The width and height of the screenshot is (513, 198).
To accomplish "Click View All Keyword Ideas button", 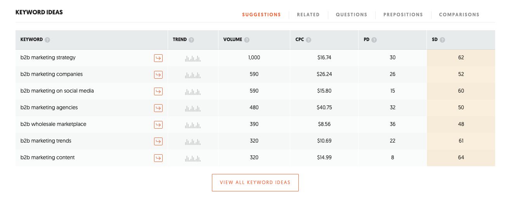I will pos(255,183).
